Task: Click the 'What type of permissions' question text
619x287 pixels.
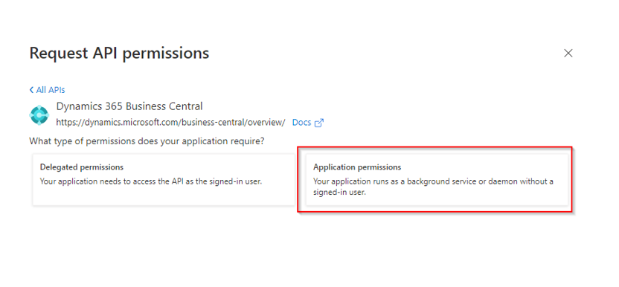Action: click(x=147, y=141)
